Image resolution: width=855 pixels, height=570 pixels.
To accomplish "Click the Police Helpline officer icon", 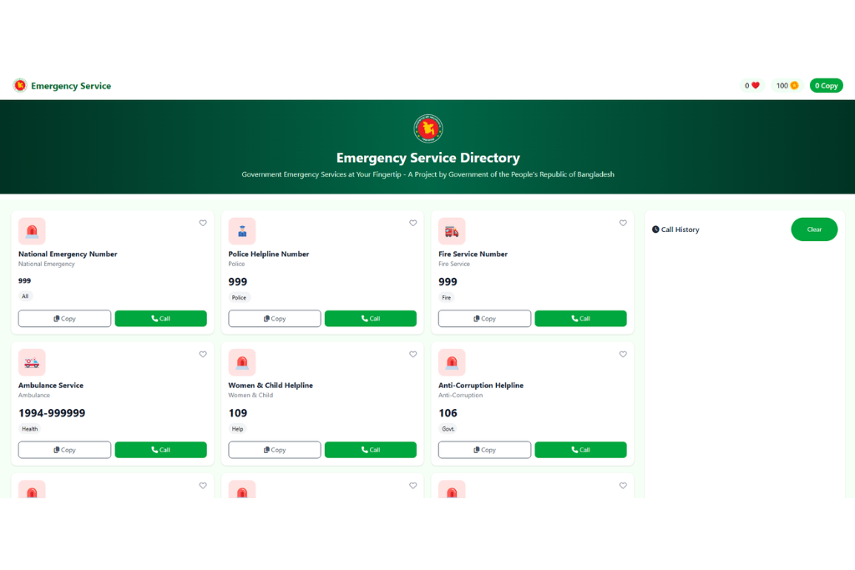I will pos(242,231).
